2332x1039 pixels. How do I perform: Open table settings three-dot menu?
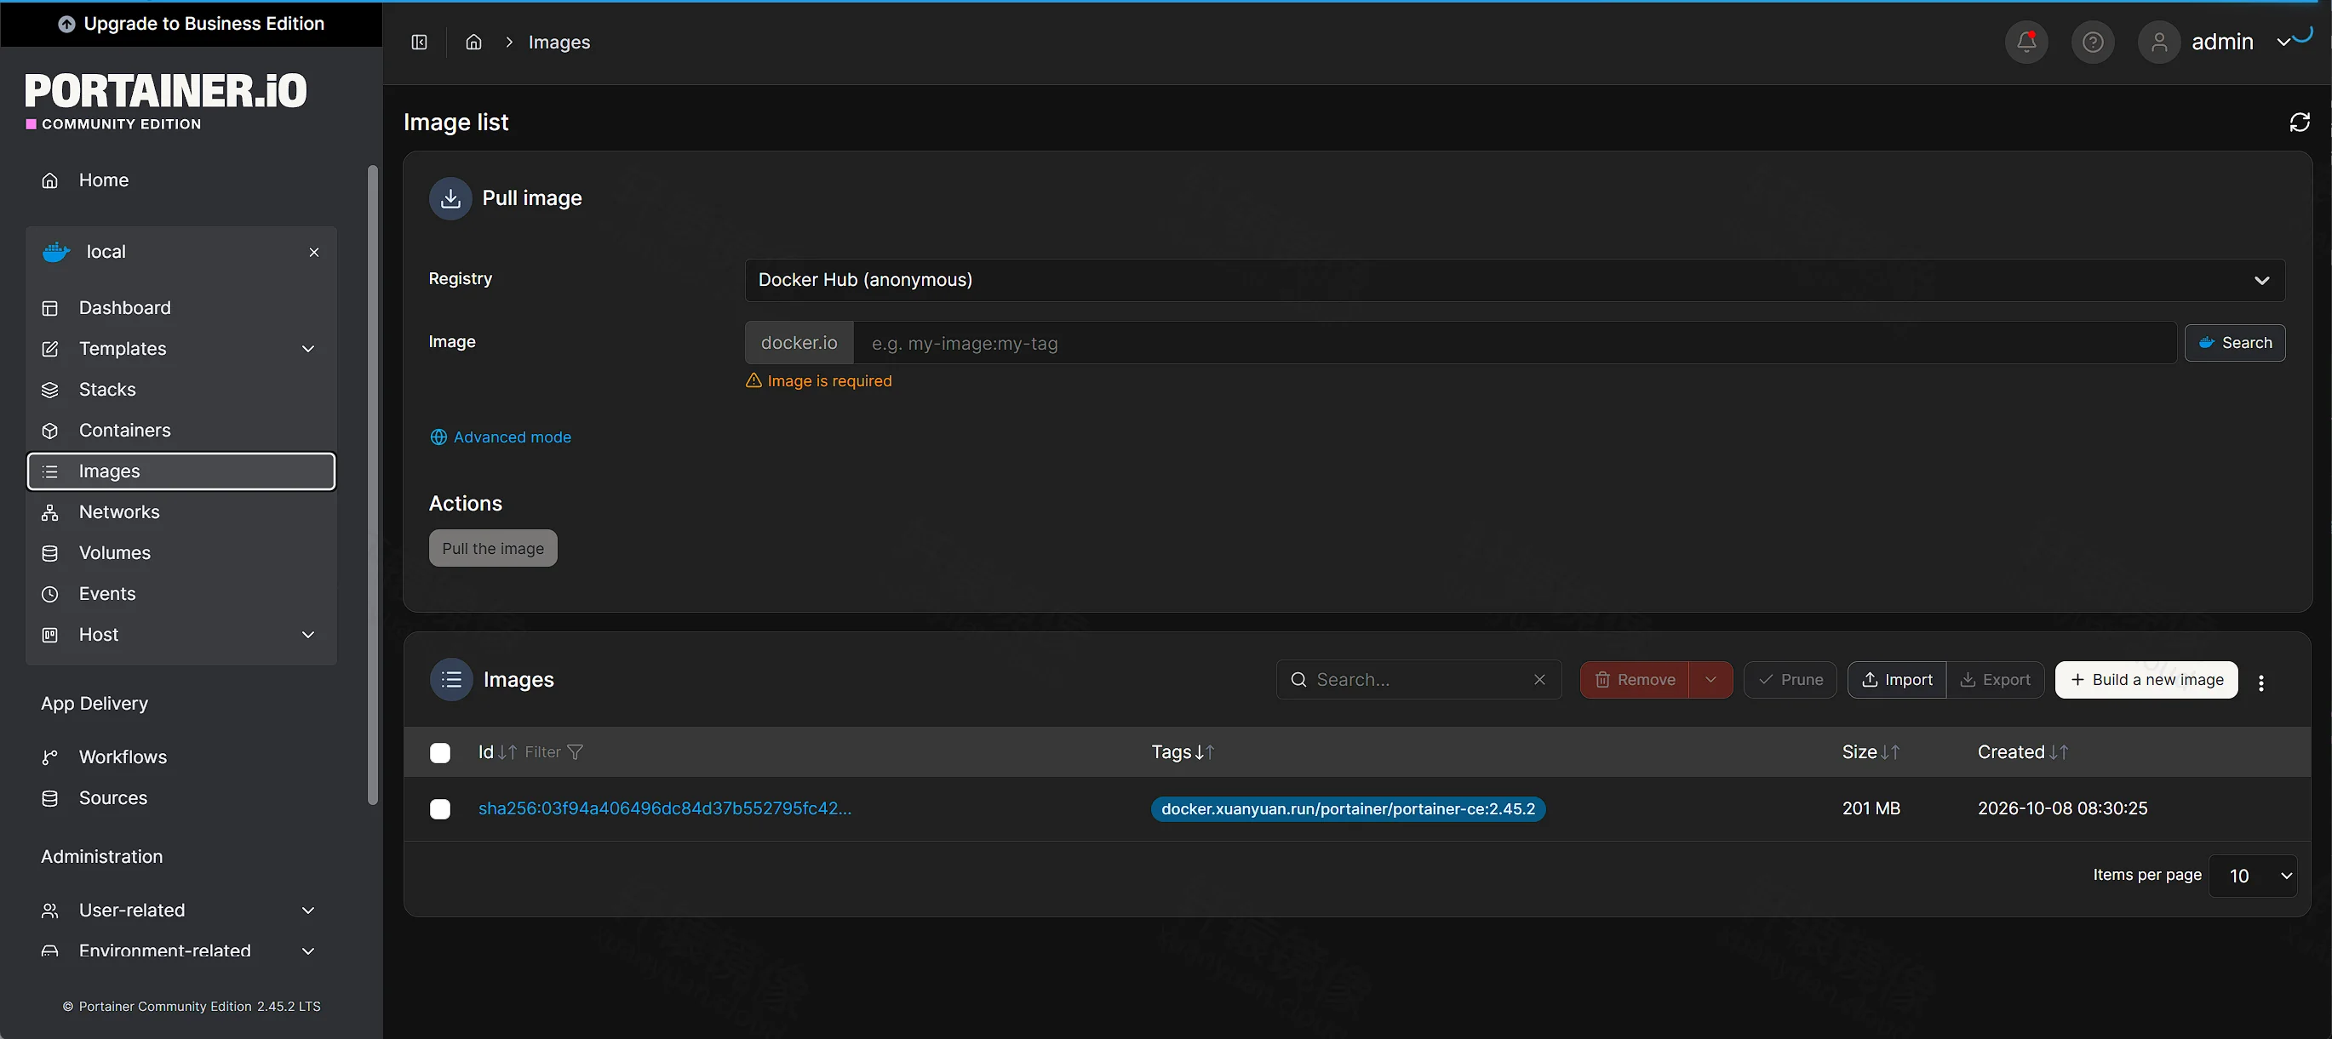click(2260, 683)
